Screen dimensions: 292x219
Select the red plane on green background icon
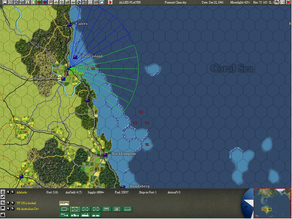click(x=39, y=2)
